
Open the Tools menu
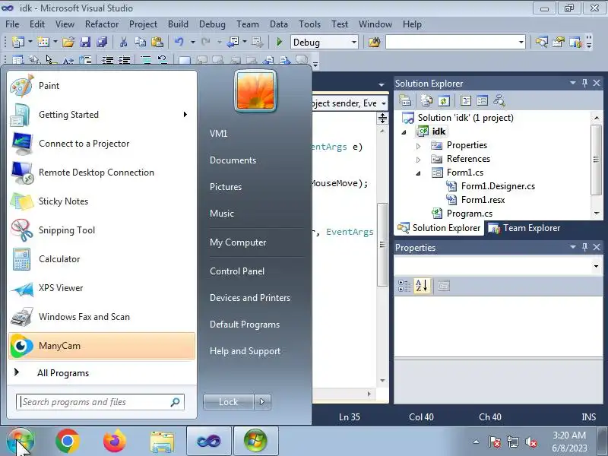click(309, 24)
